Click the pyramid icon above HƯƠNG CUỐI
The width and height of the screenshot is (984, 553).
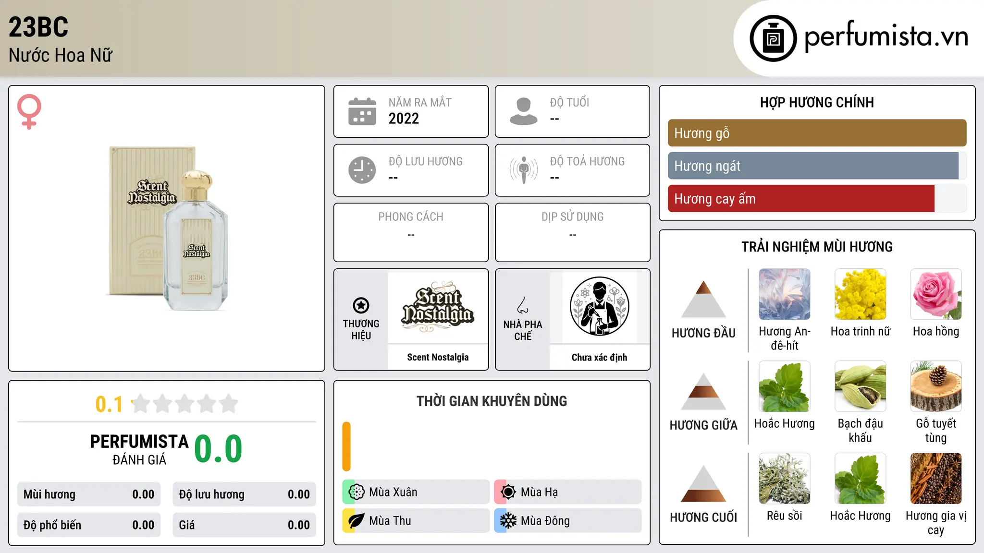(x=703, y=483)
